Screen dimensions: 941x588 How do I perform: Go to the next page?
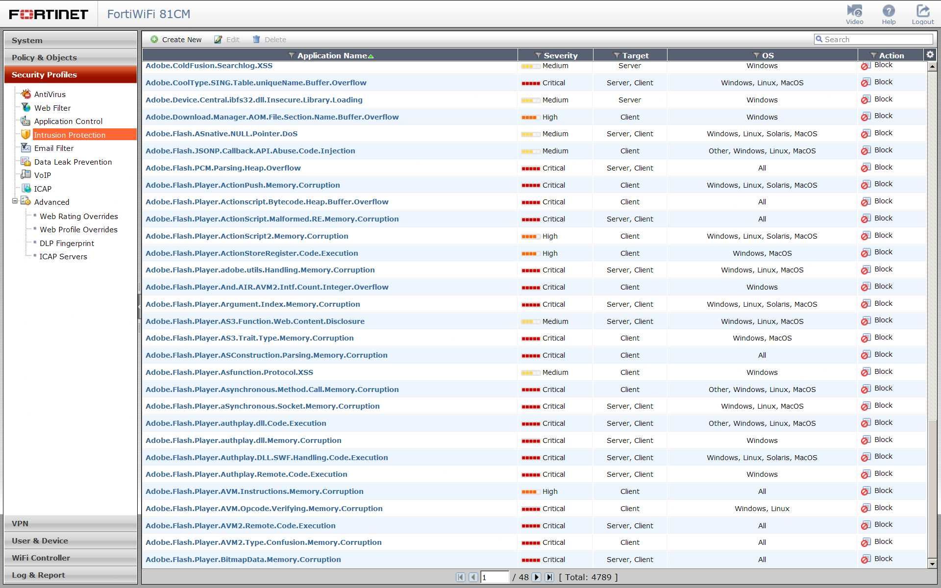(x=536, y=577)
